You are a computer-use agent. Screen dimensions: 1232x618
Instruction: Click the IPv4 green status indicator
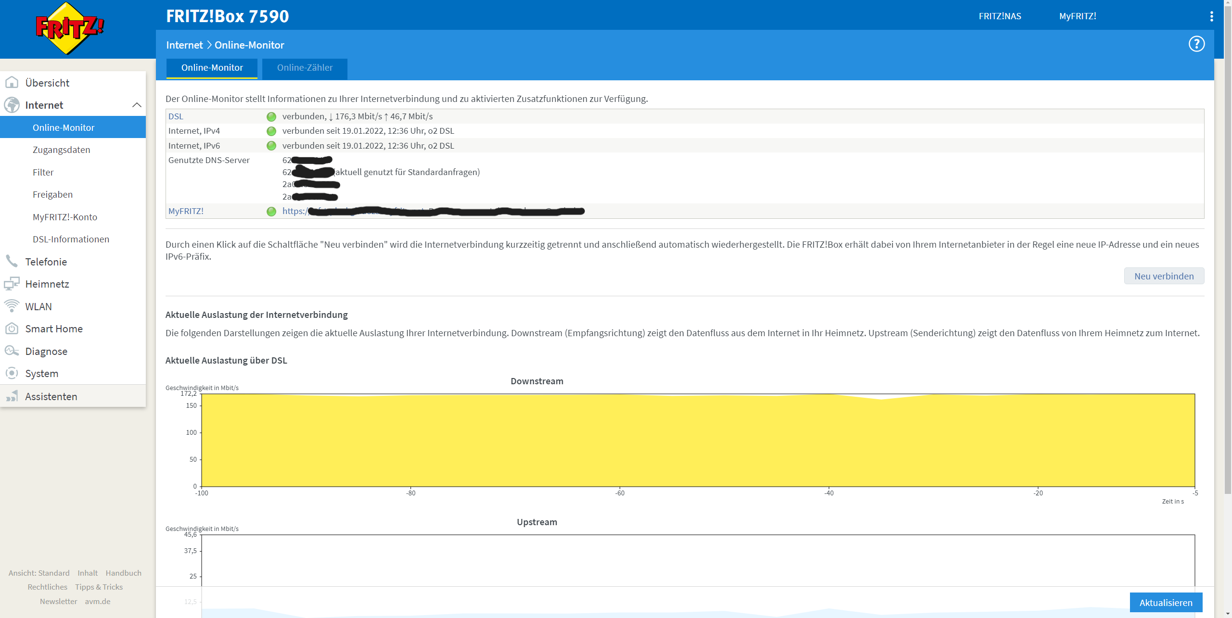point(271,131)
